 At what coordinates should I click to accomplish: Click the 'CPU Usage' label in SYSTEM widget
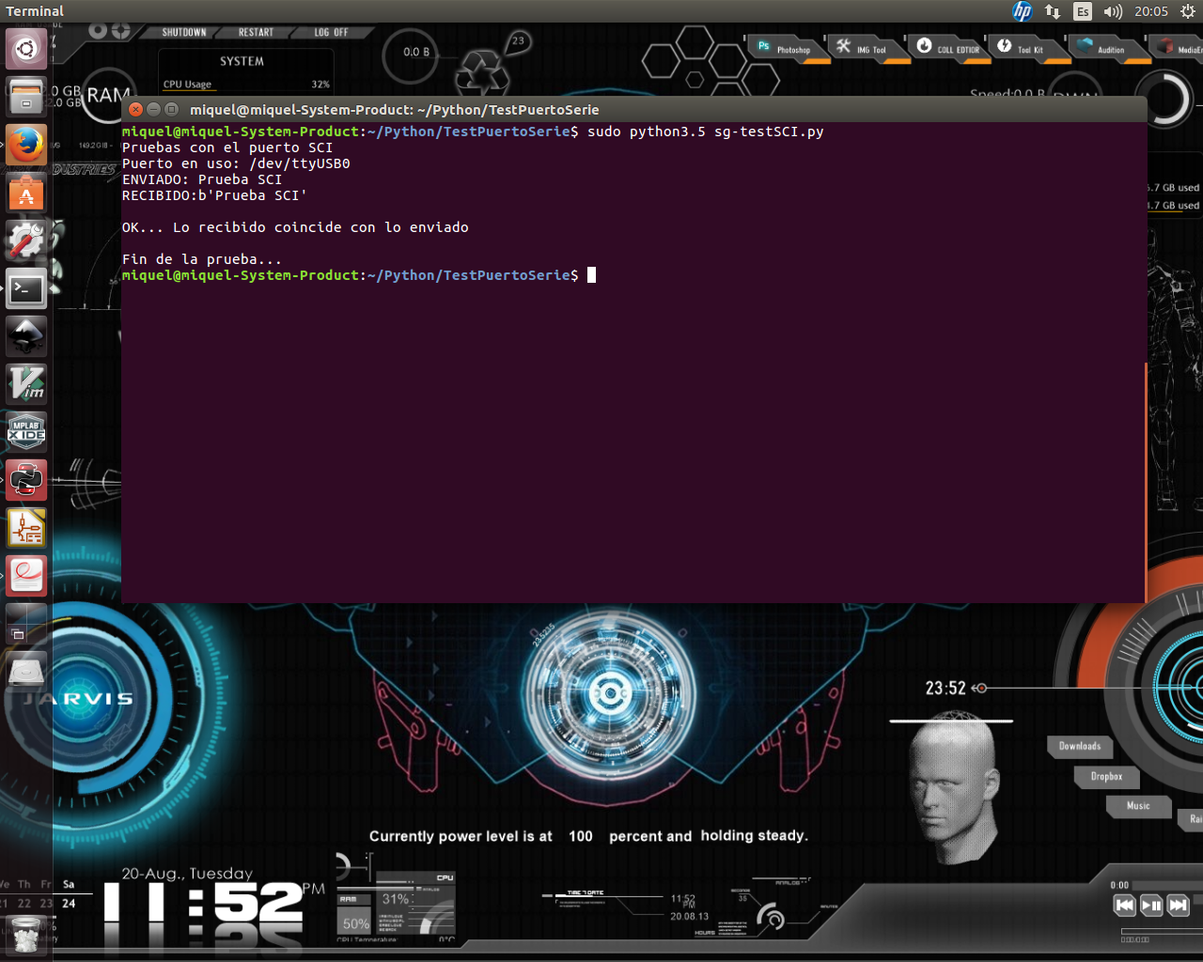187,85
